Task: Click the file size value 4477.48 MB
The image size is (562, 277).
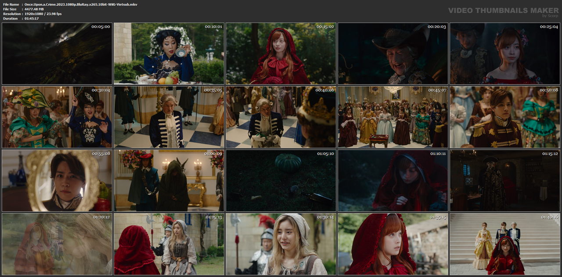Action: click(34, 9)
